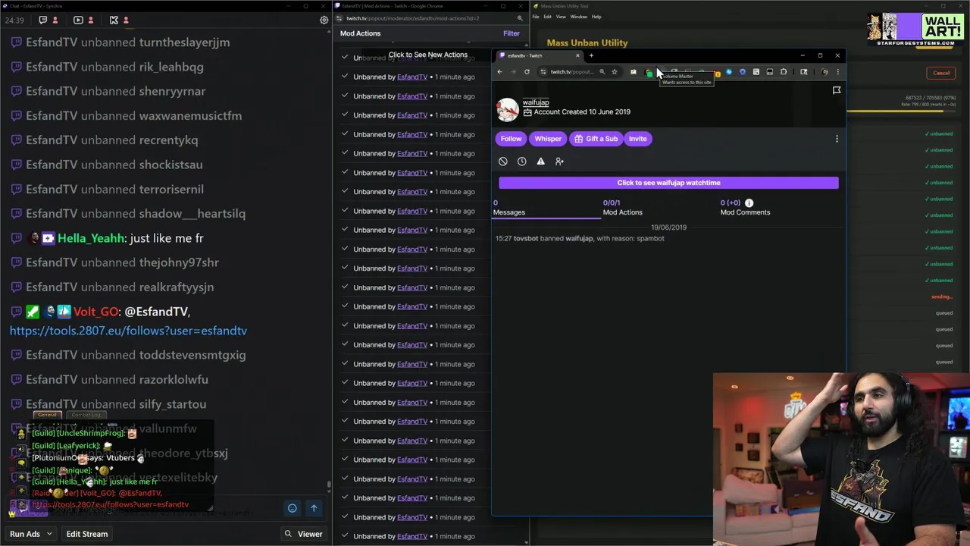Open File menu in Mass Unban Utility
970x546 pixels.
(x=536, y=17)
